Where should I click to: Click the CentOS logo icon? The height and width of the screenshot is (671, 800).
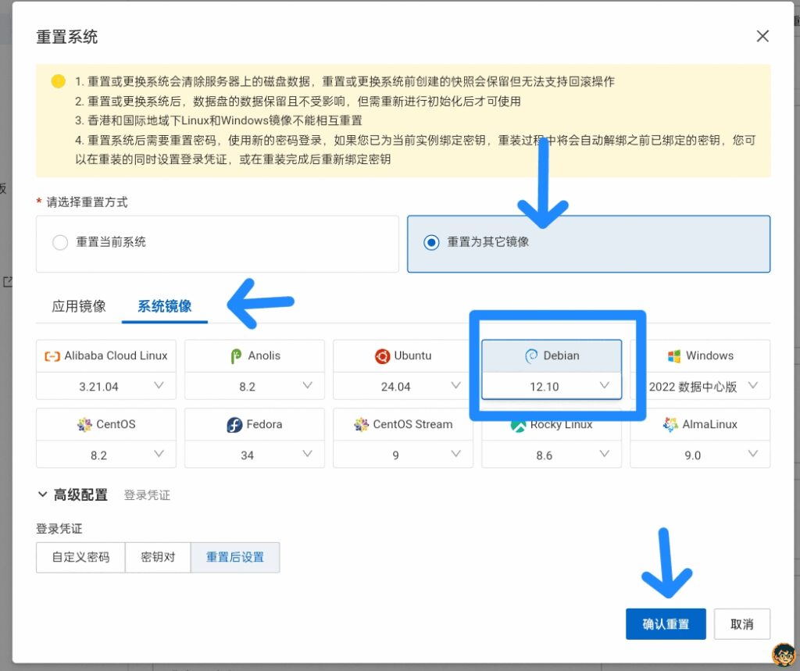pos(84,424)
